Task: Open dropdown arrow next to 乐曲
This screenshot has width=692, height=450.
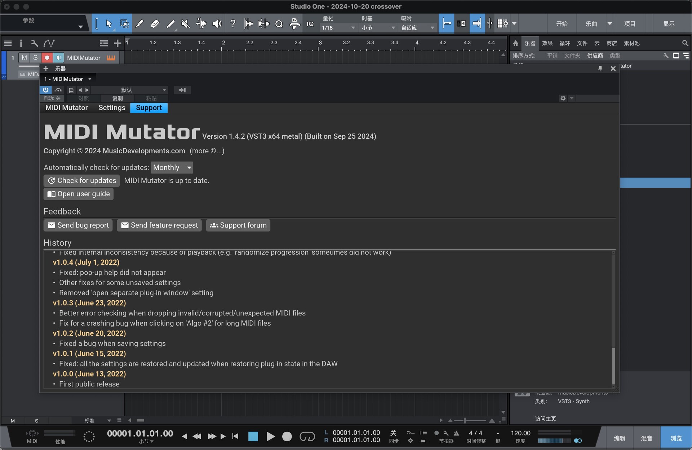Action: [610, 24]
